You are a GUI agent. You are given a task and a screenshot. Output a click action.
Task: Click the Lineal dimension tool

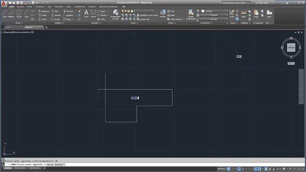point(101,11)
